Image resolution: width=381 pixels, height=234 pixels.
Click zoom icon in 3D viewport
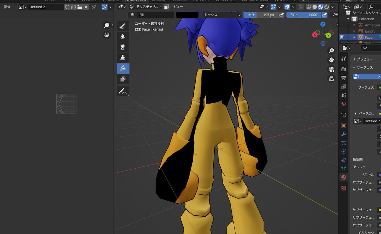click(x=331, y=51)
